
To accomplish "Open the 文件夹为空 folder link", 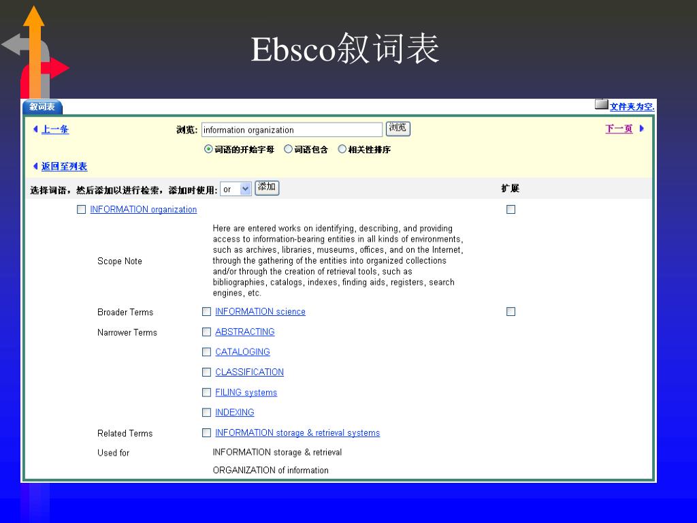I will point(632,107).
